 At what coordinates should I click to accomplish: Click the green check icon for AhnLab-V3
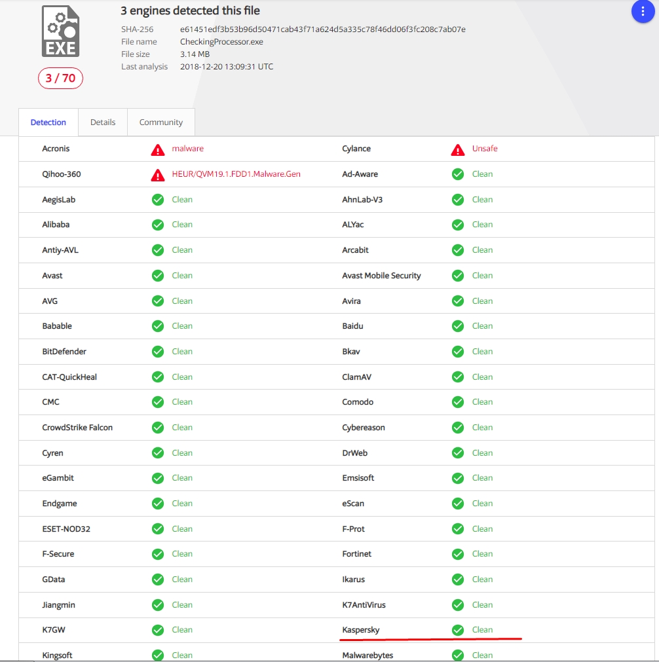458,200
